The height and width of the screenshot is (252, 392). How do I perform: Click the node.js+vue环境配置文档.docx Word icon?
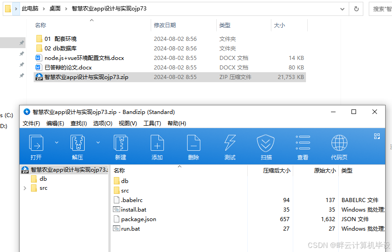coord(38,58)
